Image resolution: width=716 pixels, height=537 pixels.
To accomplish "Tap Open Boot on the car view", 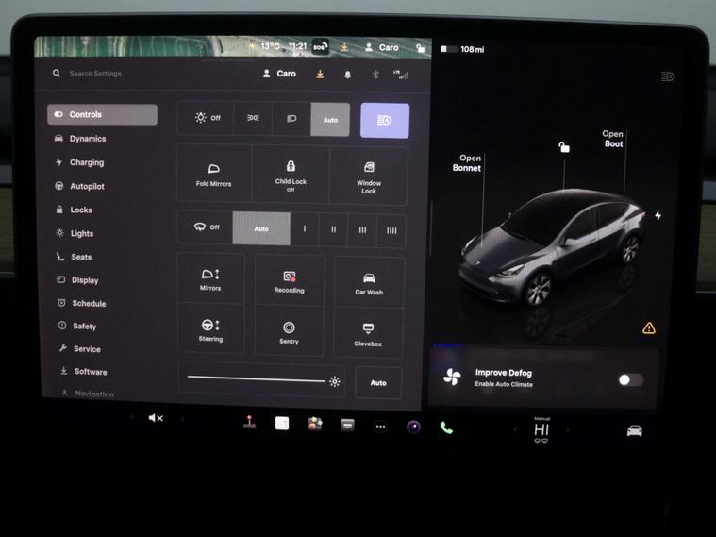I will (x=613, y=139).
